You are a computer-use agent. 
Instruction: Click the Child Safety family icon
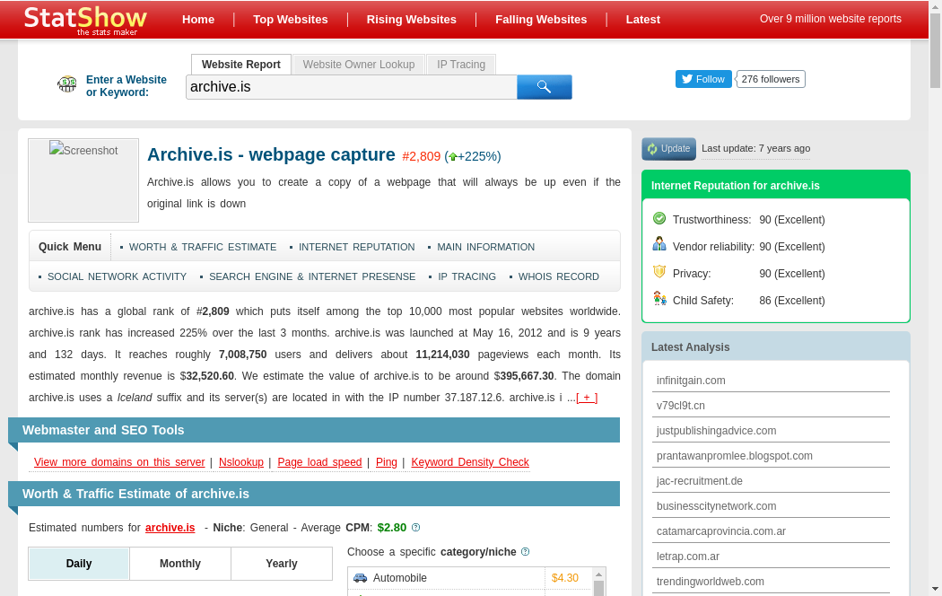coord(659,299)
